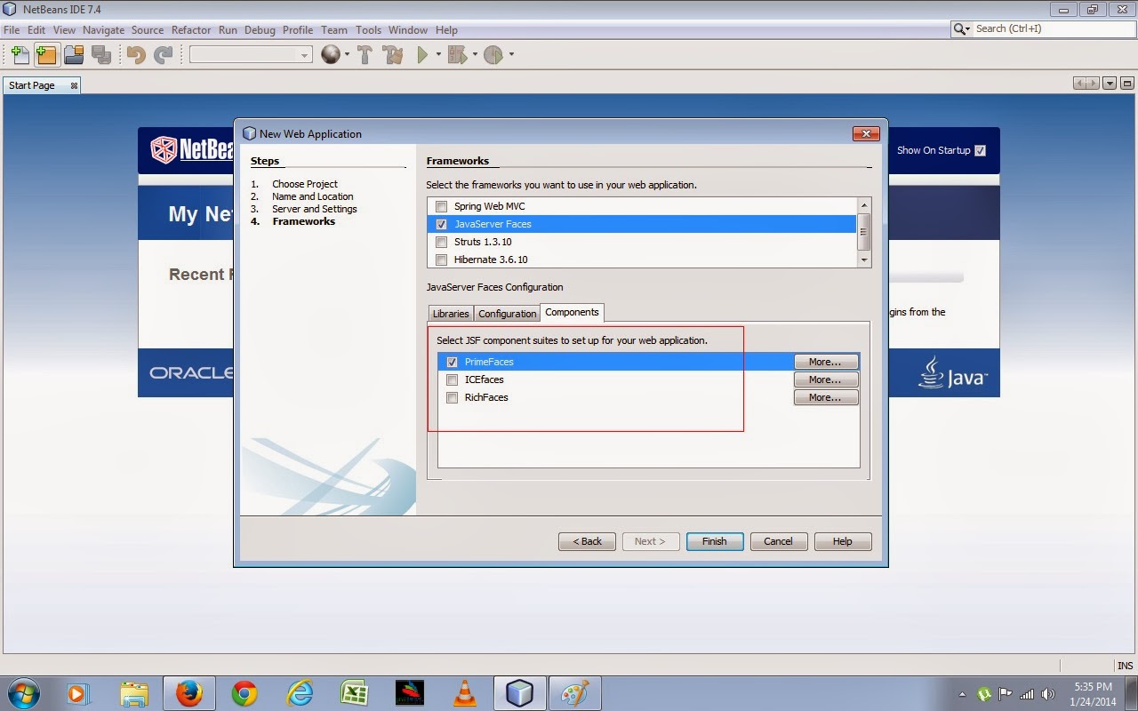Click the frameworks list scrollbar up arrow
The width and height of the screenshot is (1138, 711).
[863, 204]
